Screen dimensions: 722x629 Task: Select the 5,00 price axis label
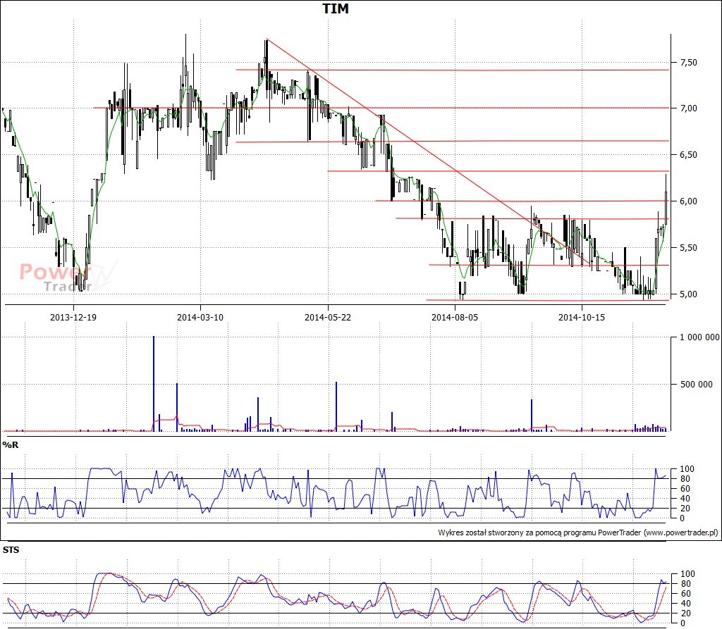pyautogui.click(x=688, y=294)
